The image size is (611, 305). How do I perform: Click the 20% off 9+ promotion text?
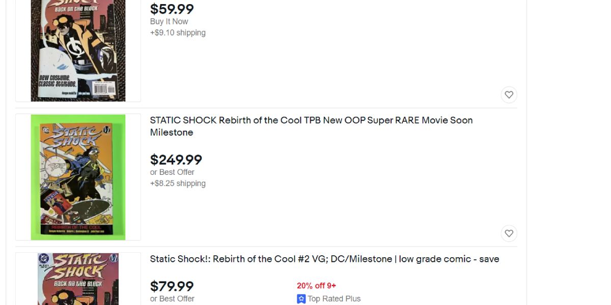pos(316,286)
